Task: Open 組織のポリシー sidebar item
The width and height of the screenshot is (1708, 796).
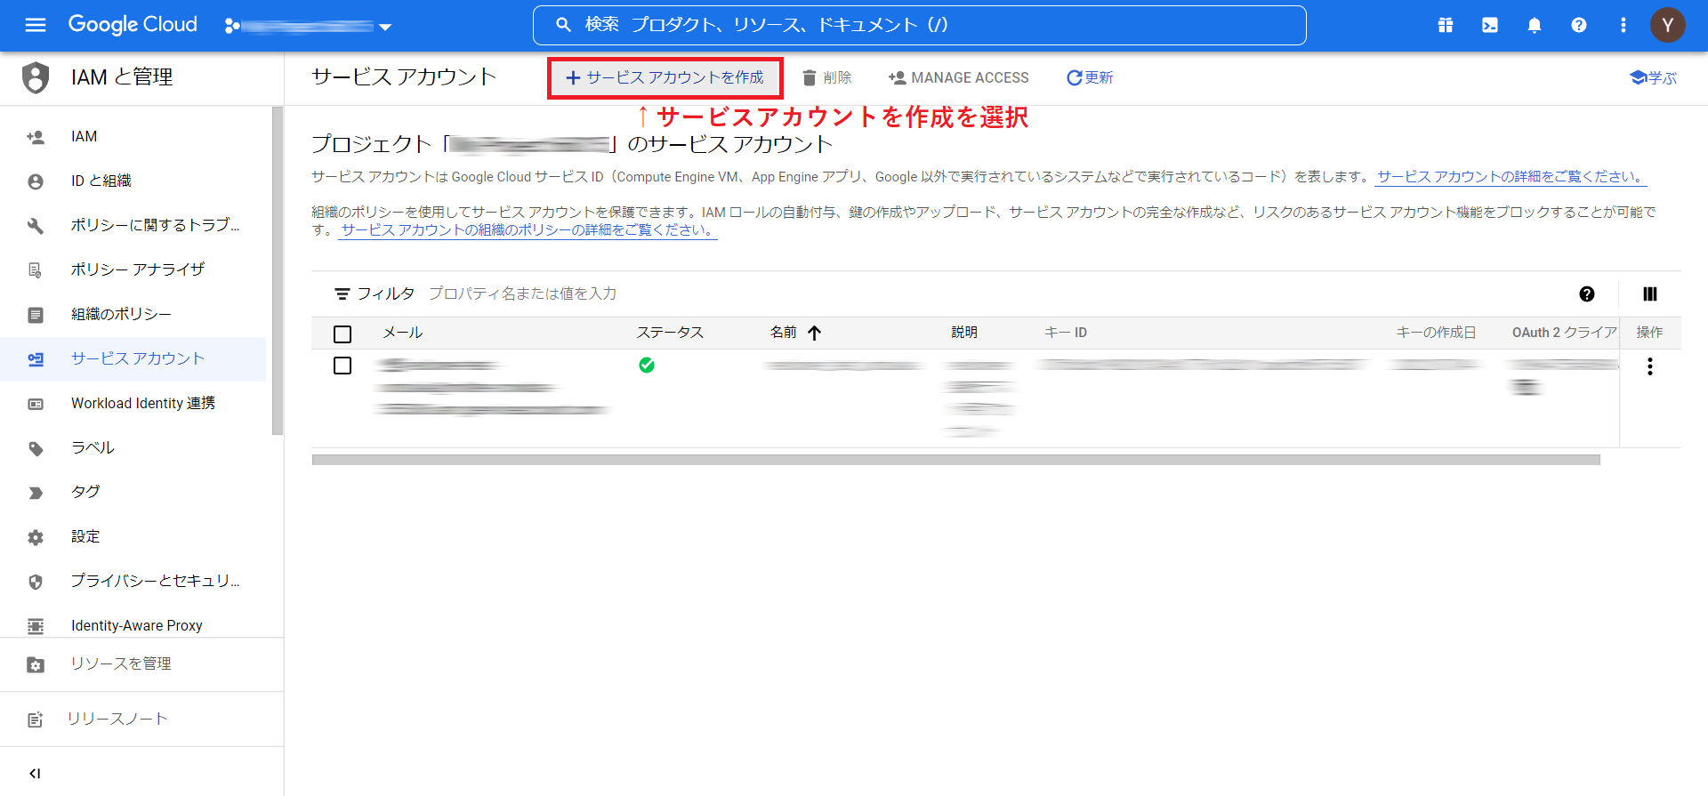Action: click(133, 314)
